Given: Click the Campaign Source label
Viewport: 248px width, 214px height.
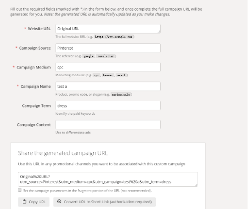Looking at the screenshot, I should tap(35, 48).
